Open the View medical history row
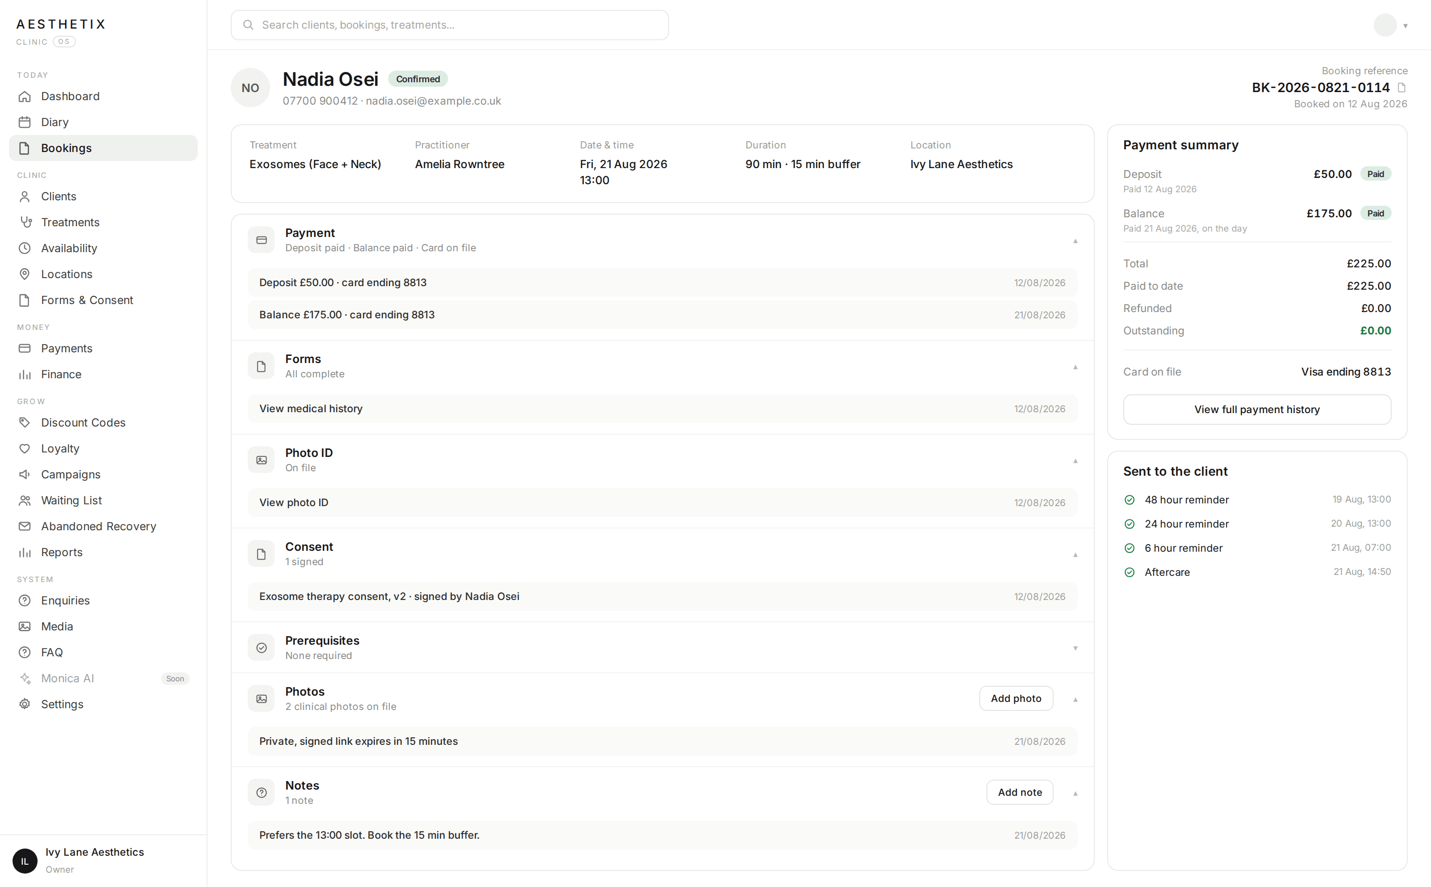This screenshot has height=887, width=1431. point(662,409)
